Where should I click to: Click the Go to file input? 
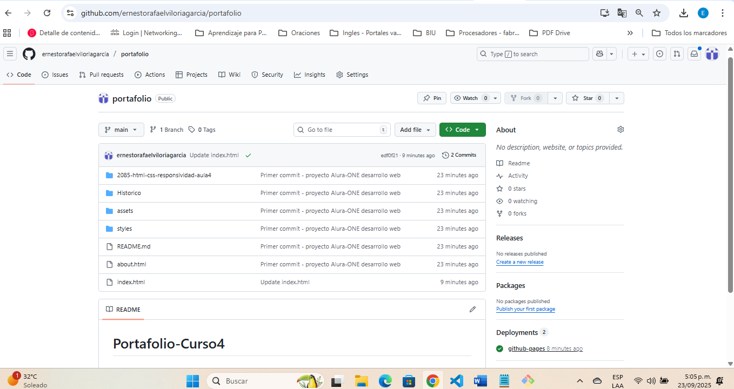point(342,130)
